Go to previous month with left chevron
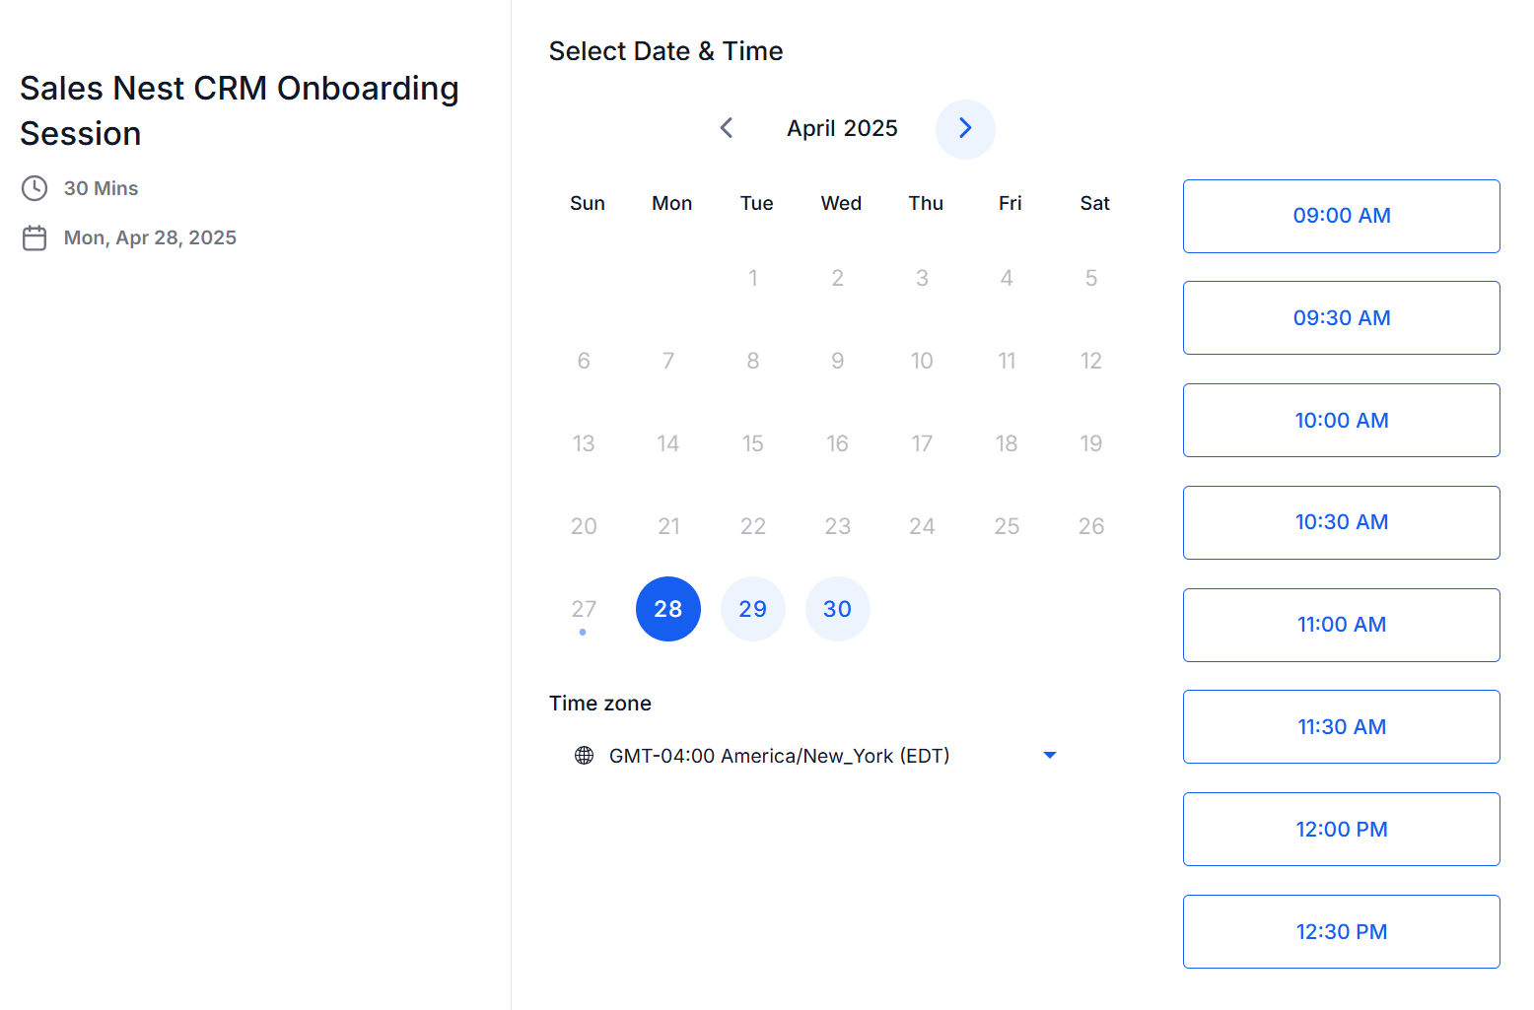This screenshot has height=1010, width=1534. tap(727, 128)
